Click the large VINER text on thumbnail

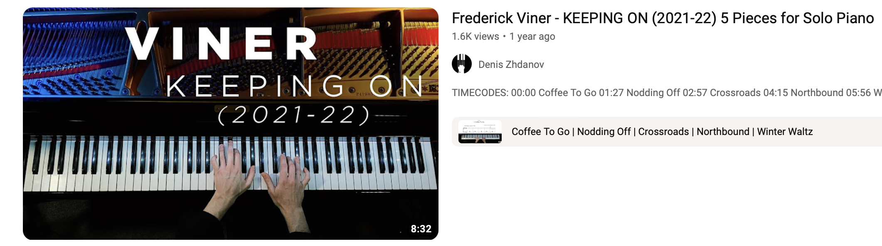coord(221,43)
